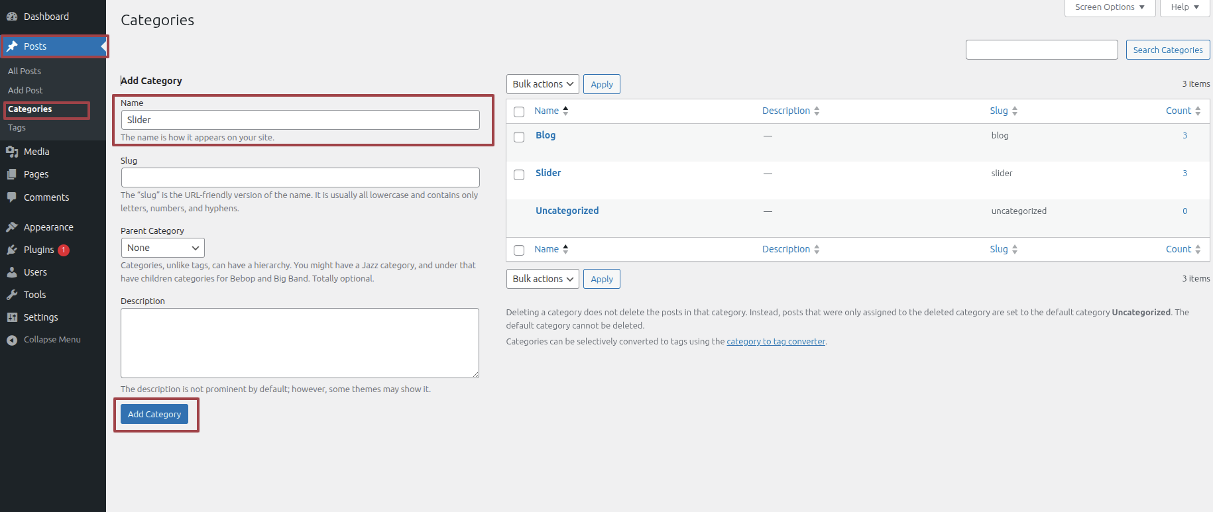Expand the Help panel

tap(1184, 7)
